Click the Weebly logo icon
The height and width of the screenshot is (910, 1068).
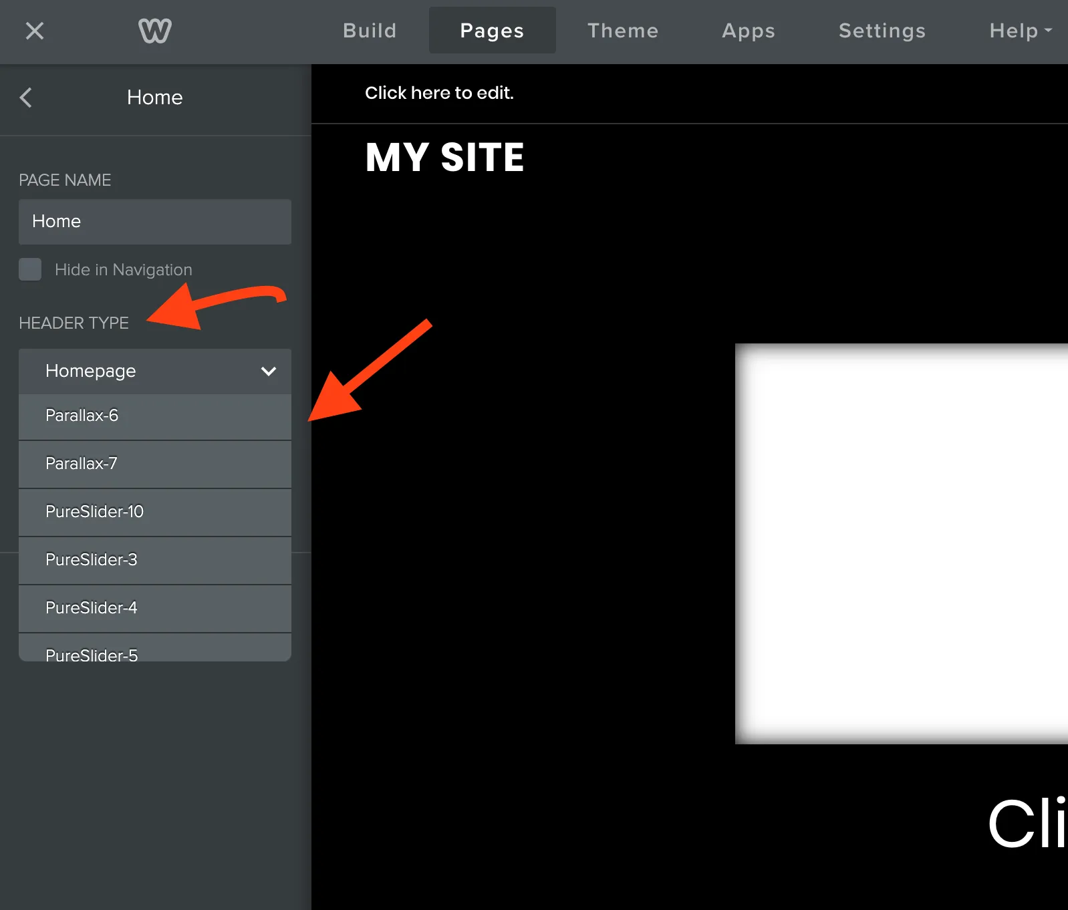point(155,31)
